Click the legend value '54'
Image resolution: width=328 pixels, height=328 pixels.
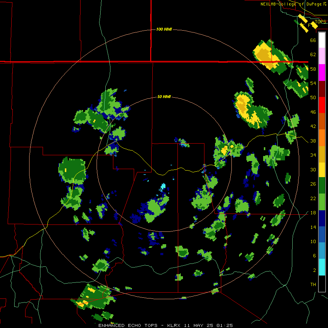click(x=313, y=83)
